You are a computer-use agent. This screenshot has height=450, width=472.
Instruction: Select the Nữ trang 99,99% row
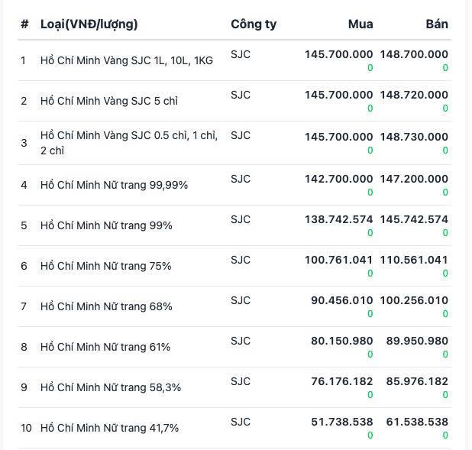(x=234, y=185)
